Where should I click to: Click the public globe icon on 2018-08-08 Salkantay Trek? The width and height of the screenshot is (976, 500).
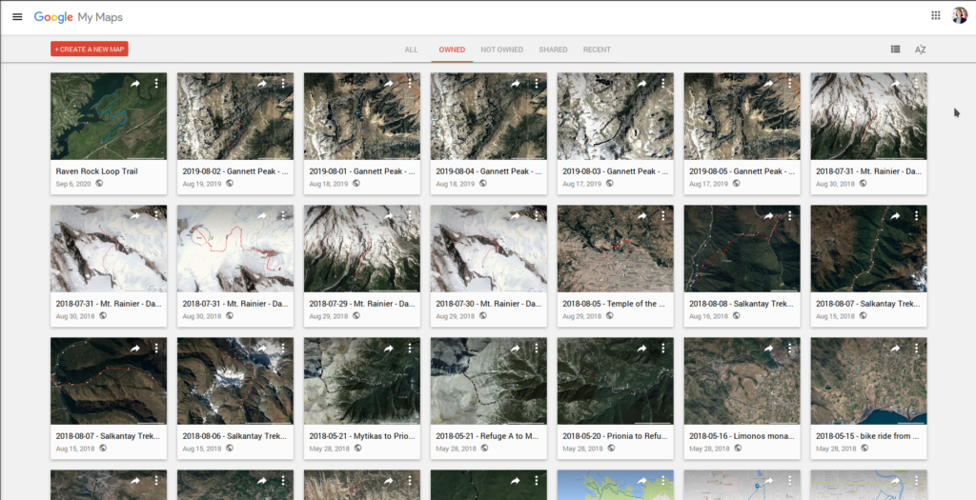point(736,316)
